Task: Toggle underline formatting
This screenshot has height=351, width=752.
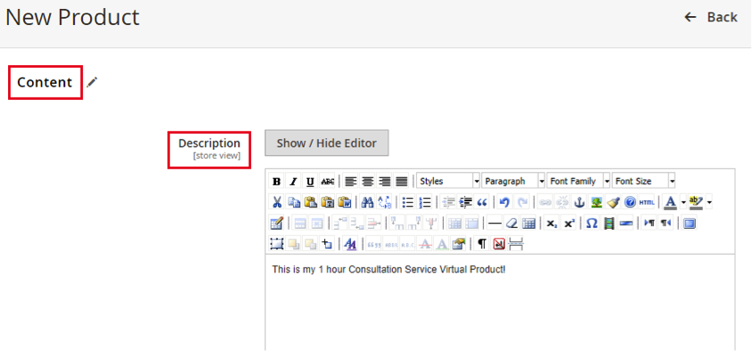Action: click(x=310, y=181)
